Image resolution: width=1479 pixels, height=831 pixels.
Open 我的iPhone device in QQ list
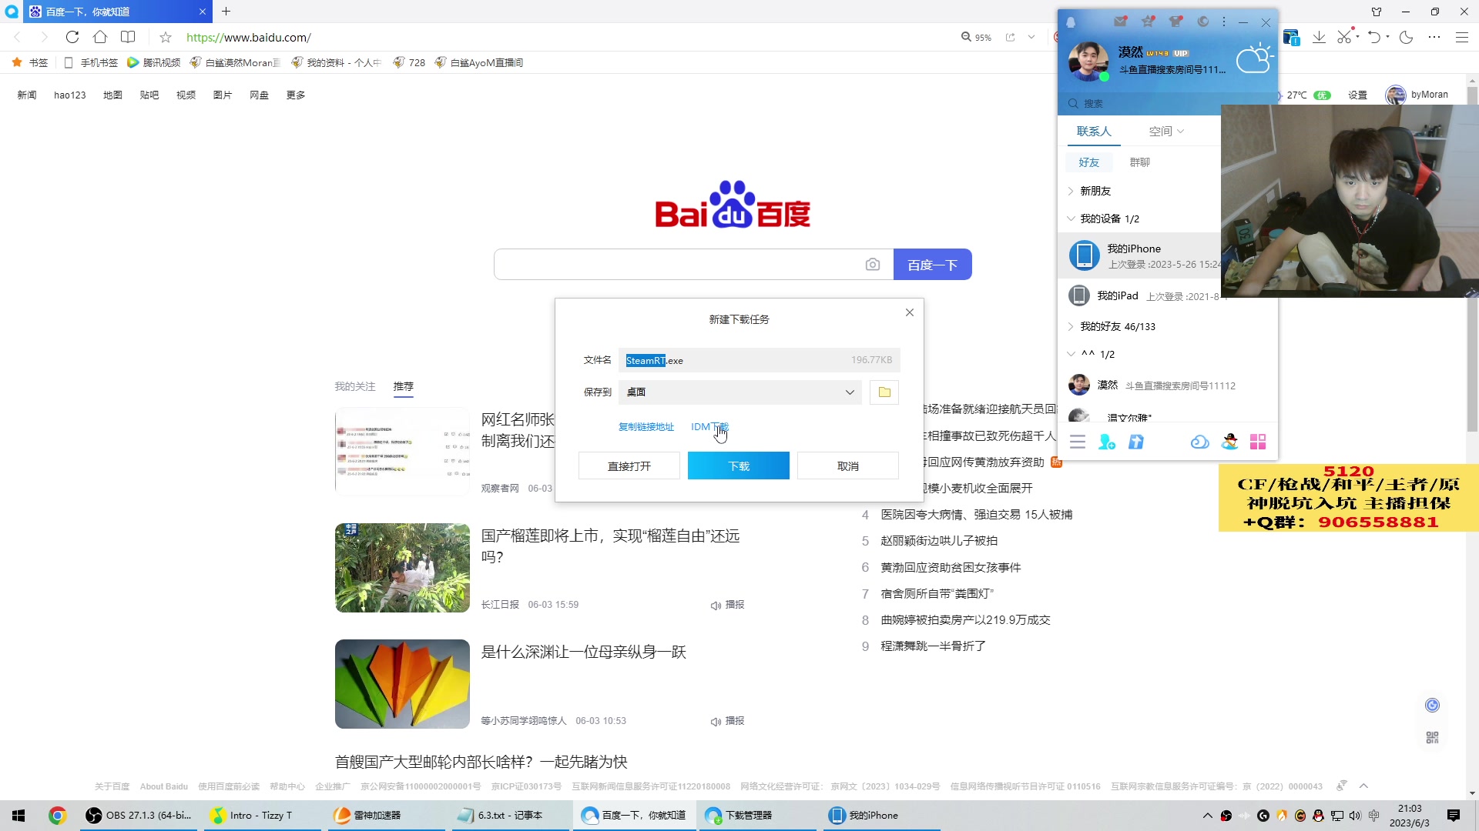[x=1140, y=255]
